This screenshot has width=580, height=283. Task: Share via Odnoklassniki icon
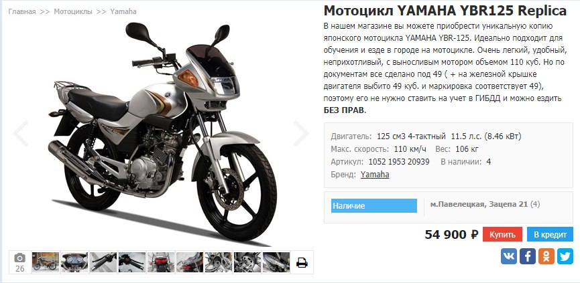546,256
